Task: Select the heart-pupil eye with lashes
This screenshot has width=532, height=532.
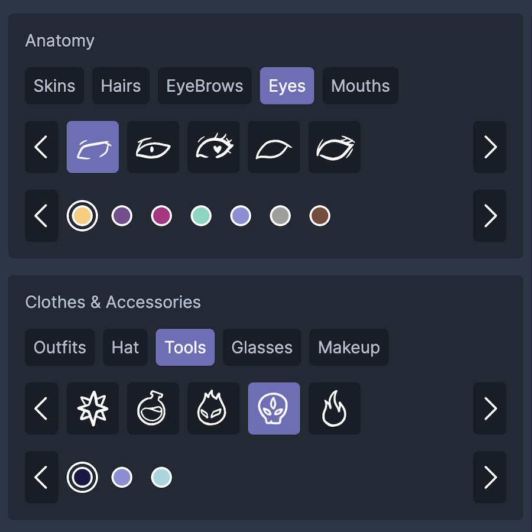Action: [214, 147]
